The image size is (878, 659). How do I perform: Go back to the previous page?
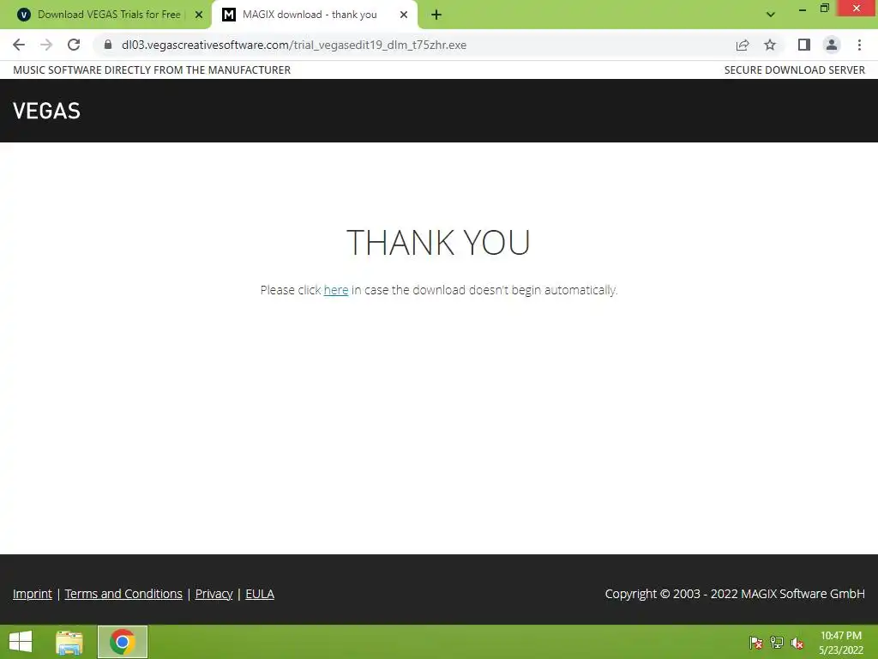19,45
